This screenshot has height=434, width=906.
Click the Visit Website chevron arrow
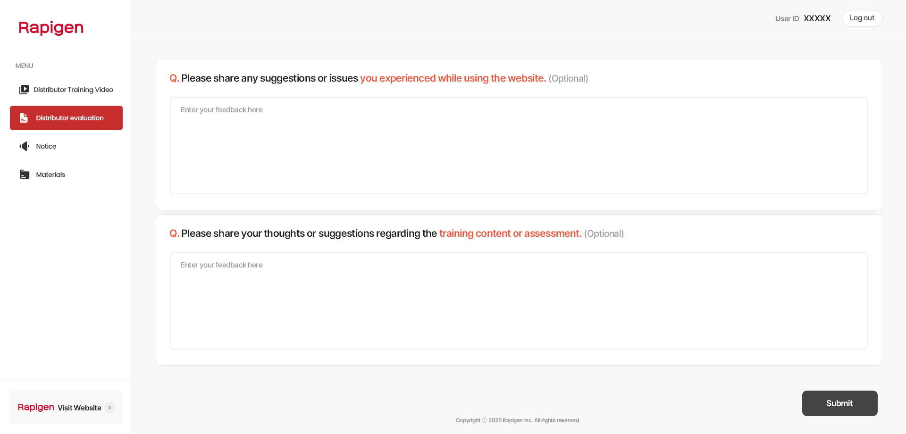click(109, 408)
